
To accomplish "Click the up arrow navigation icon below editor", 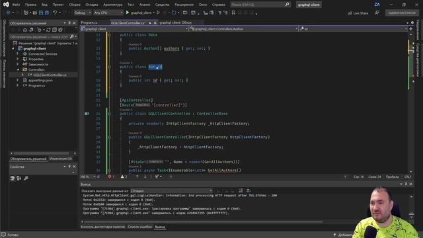I will click(137, 177).
